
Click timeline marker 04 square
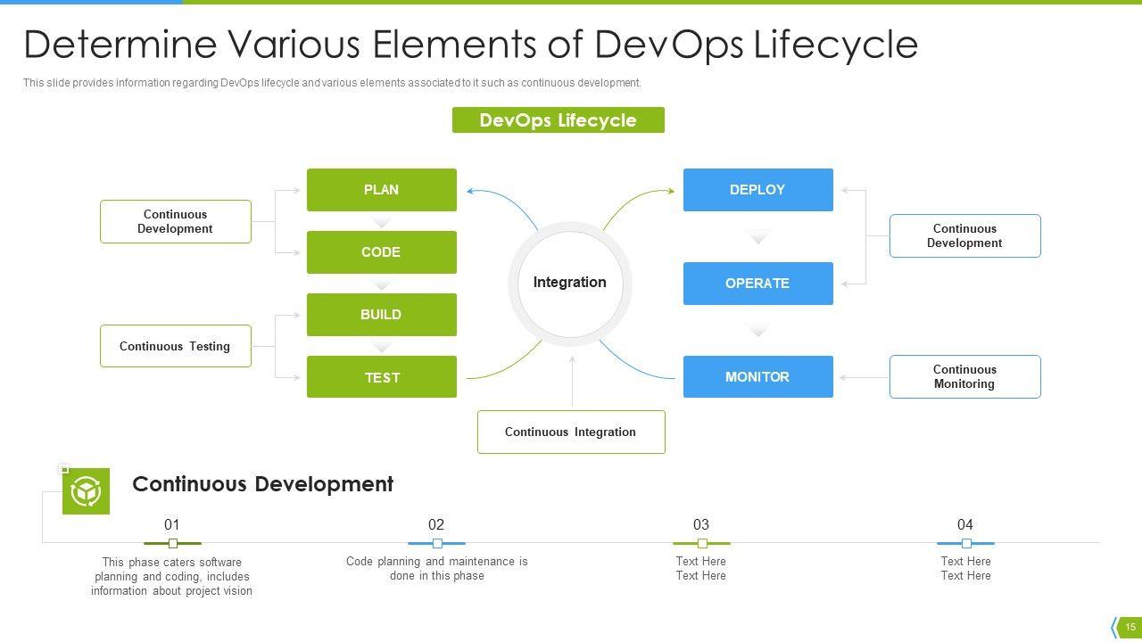966,543
